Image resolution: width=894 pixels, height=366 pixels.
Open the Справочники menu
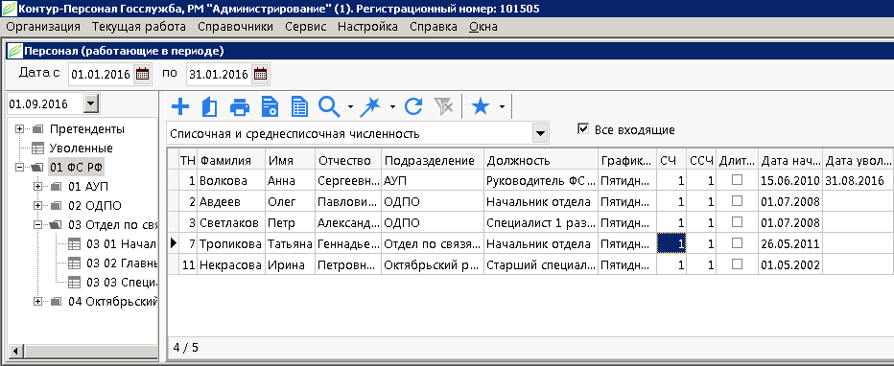tap(235, 27)
